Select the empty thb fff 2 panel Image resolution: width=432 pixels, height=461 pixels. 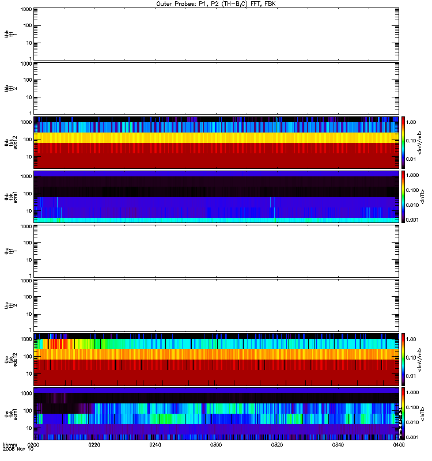click(x=216, y=88)
